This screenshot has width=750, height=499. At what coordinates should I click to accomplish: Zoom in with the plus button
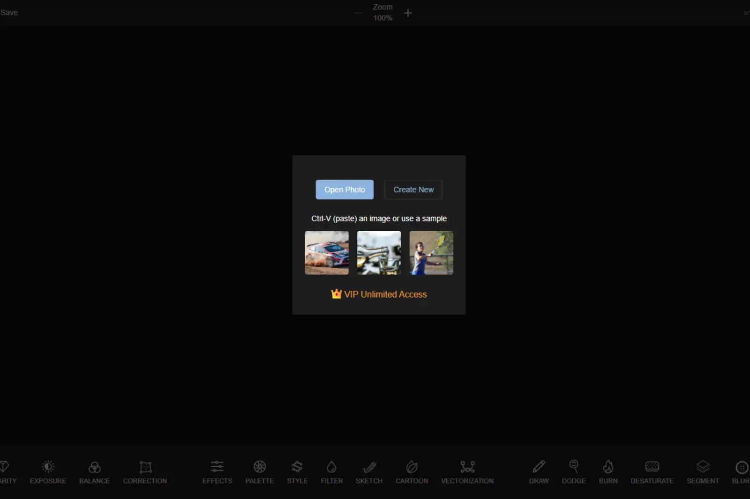408,13
